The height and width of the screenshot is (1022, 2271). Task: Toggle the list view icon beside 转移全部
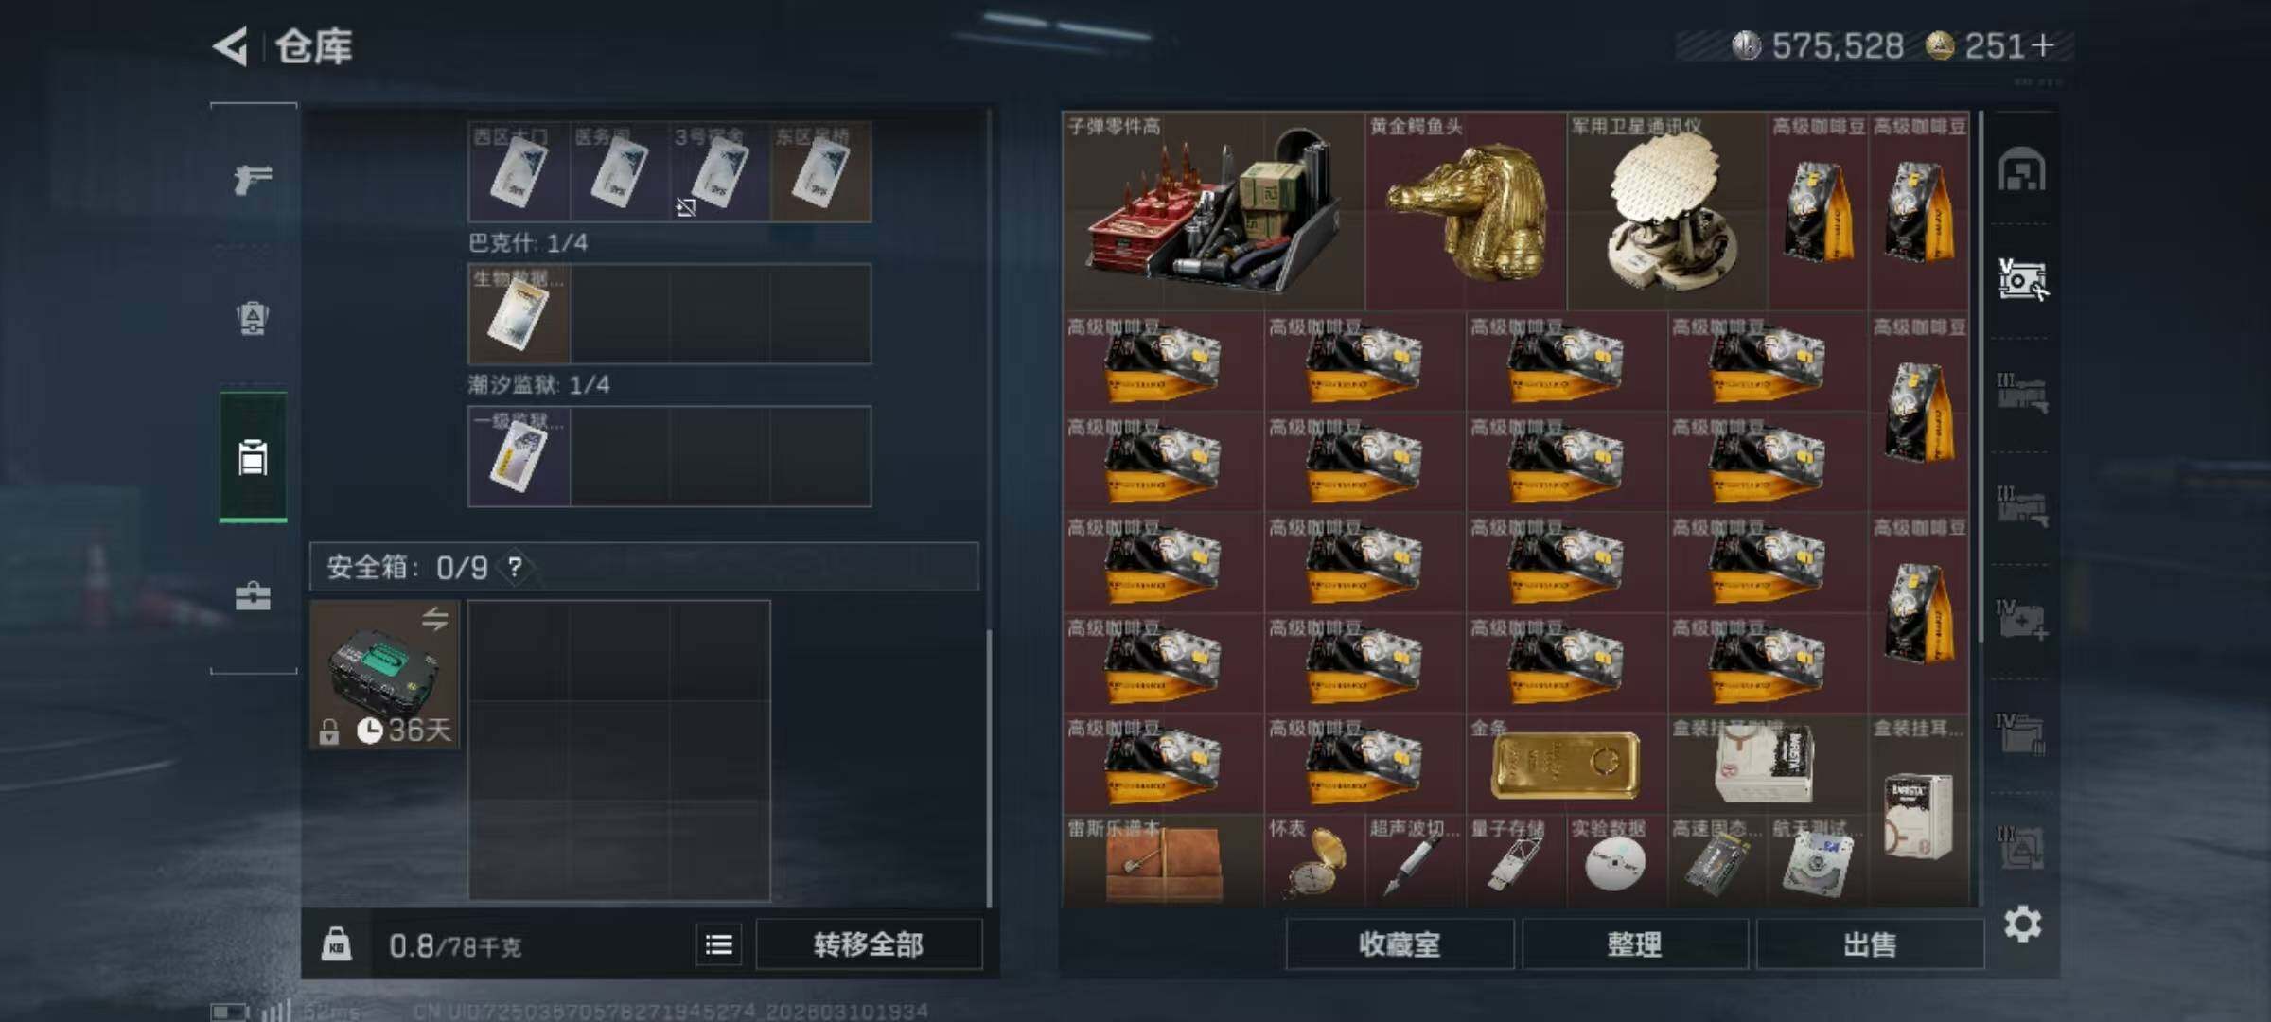point(719,944)
